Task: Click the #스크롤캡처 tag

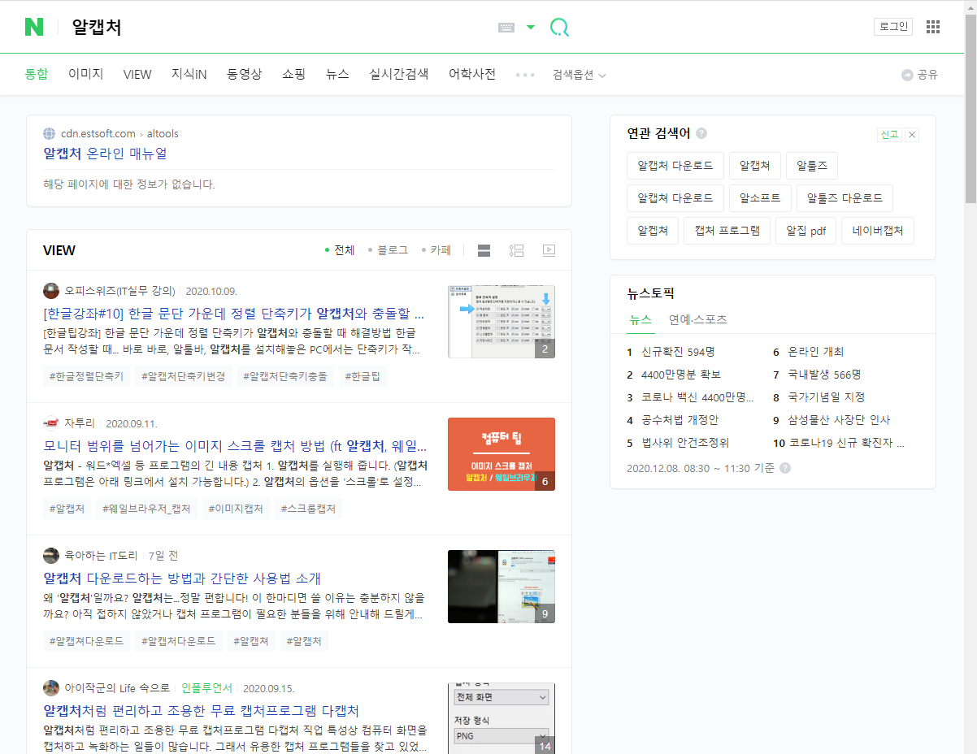Action: tap(309, 509)
